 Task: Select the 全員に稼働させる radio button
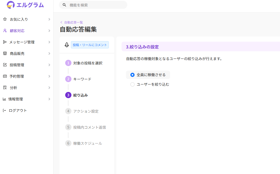132,75
